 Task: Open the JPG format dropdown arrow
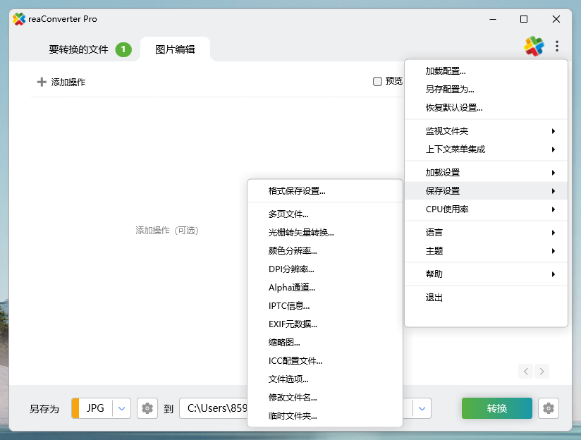(121, 408)
